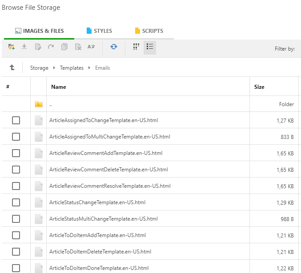Open ArticleStatusMultiChangeTemplate.en-US.html

coord(104,219)
